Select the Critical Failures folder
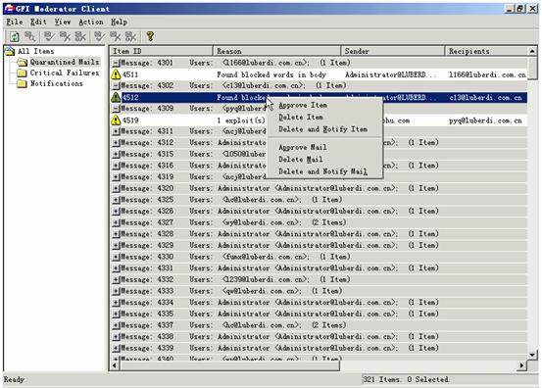Viewport: 542px width, 388px height. [x=65, y=73]
